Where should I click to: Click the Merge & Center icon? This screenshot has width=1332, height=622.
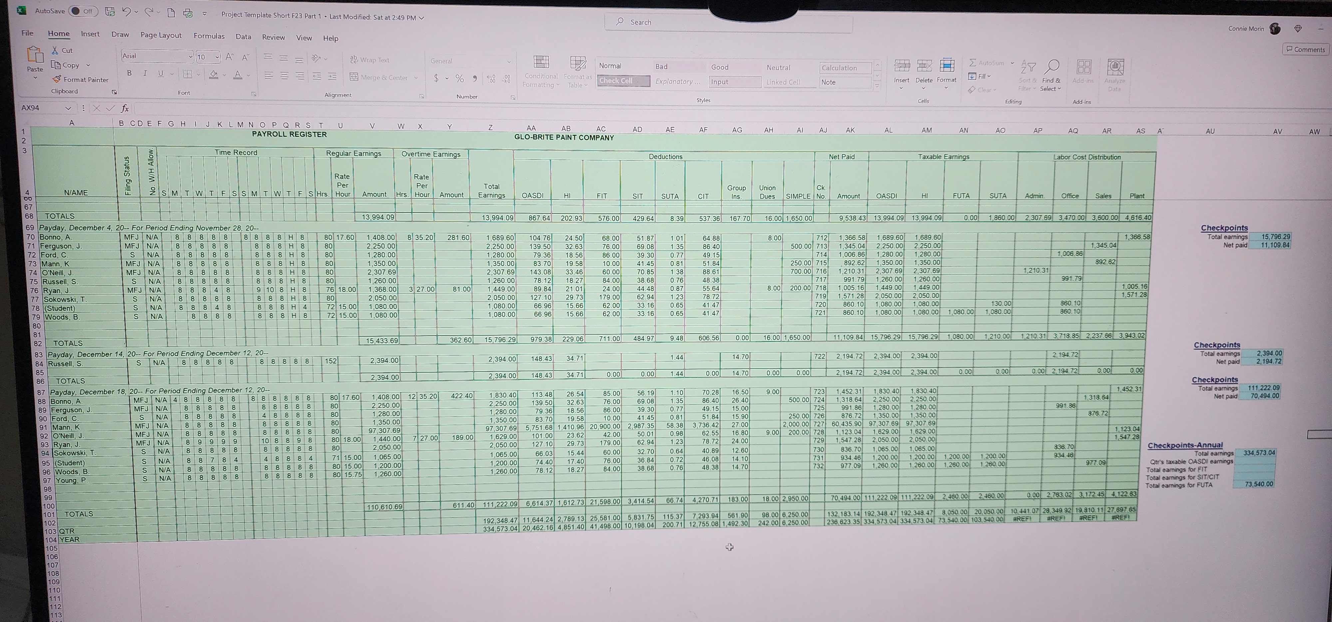[354, 77]
